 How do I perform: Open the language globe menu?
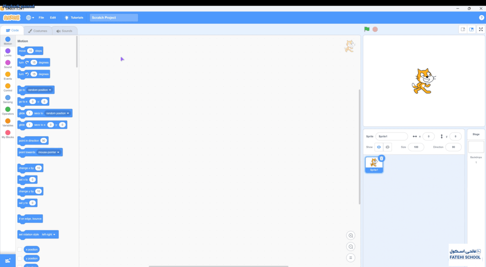[29, 18]
